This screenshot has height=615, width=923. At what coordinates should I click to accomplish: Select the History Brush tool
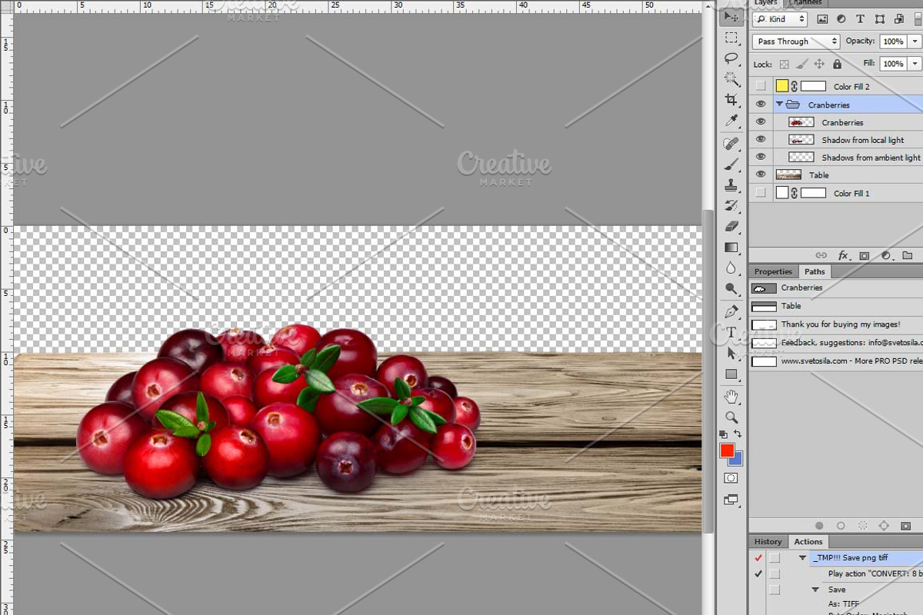(x=731, y=206)
